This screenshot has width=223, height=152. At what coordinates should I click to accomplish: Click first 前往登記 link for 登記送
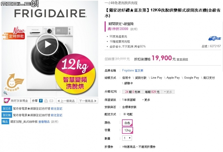56,109
